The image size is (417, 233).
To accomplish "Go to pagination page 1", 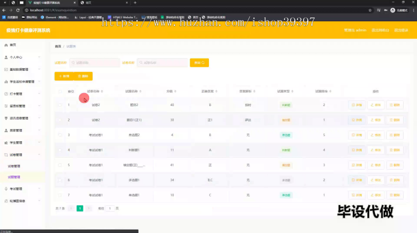I will point(80,208).
